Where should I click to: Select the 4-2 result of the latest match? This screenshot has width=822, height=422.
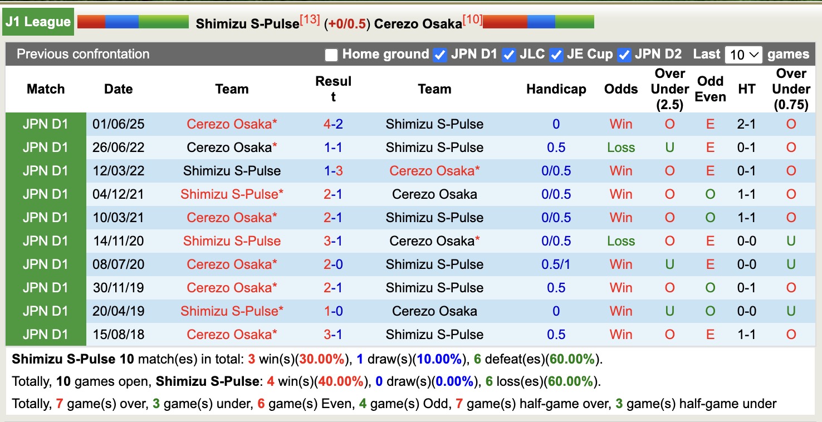(333, 124)
